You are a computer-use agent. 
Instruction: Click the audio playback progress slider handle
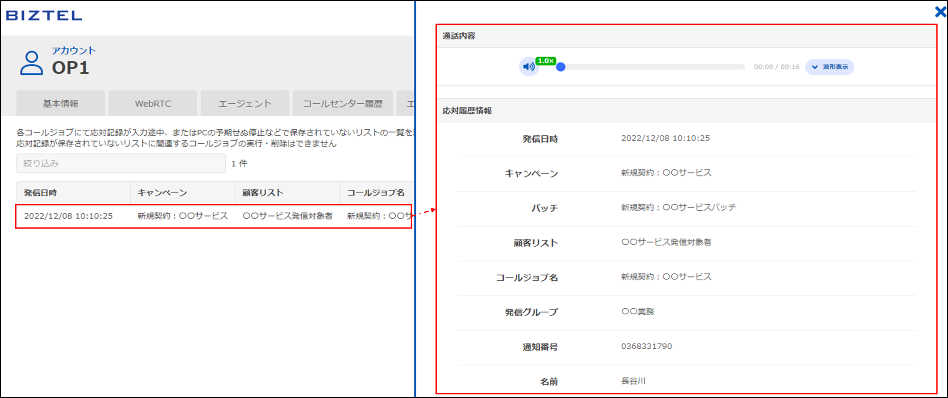[x=561, y=67]
